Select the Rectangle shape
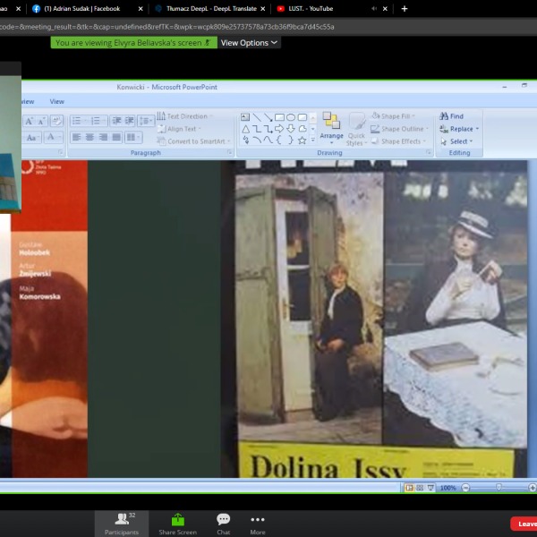The height and width of the screenshot is (537, 537). (279, 117)
